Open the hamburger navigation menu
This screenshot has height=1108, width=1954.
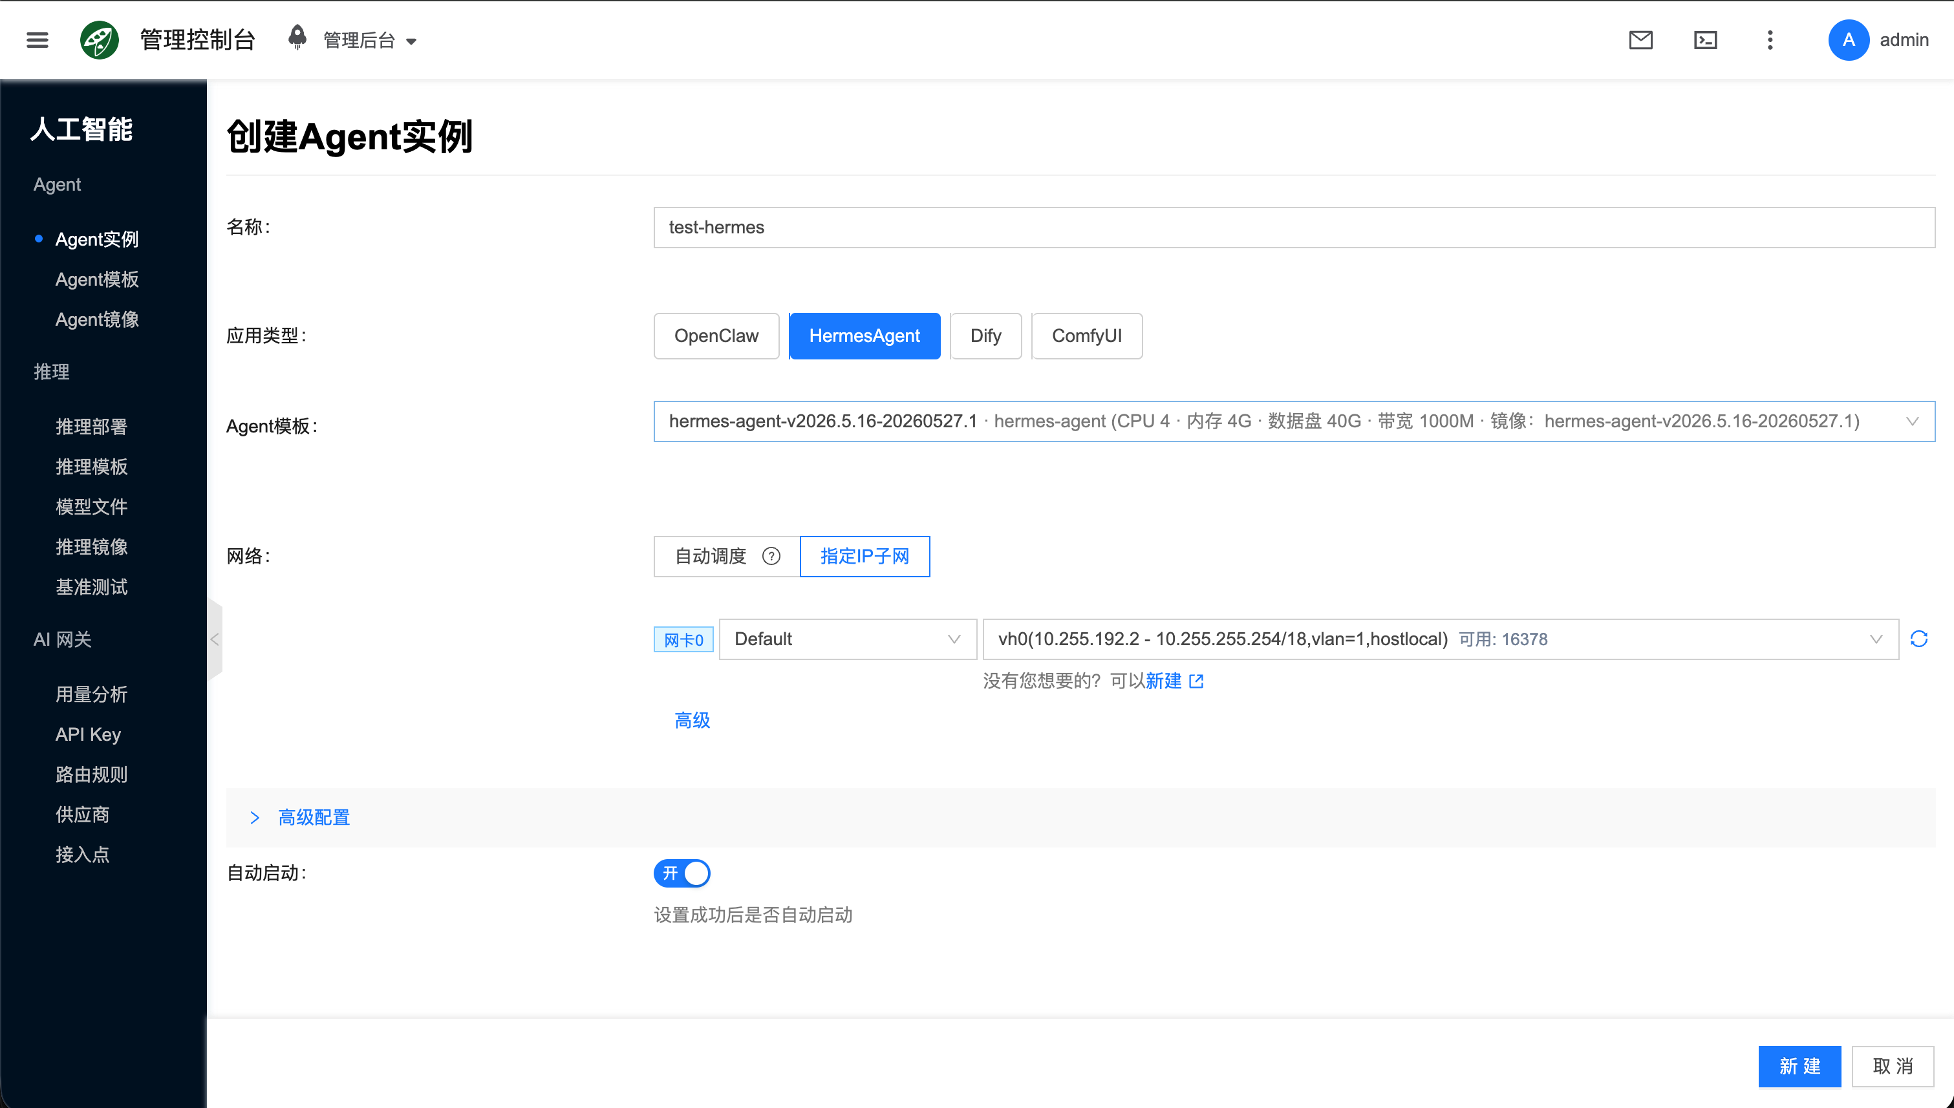click(38, 39)
